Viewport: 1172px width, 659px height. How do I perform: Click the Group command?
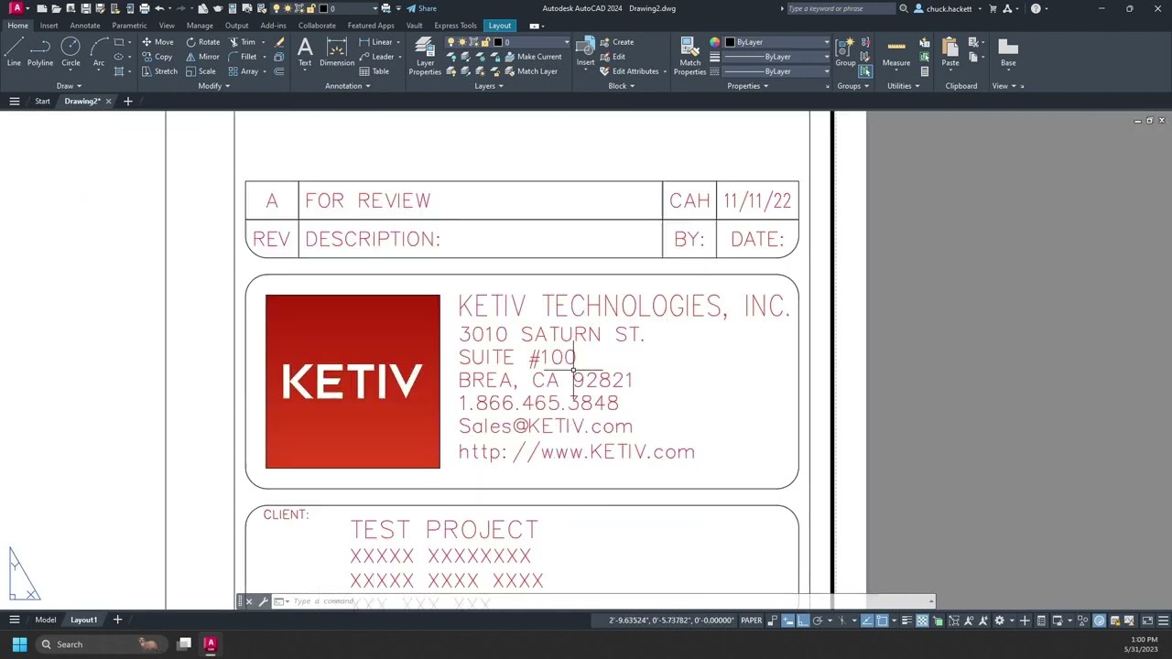[845, 52]
